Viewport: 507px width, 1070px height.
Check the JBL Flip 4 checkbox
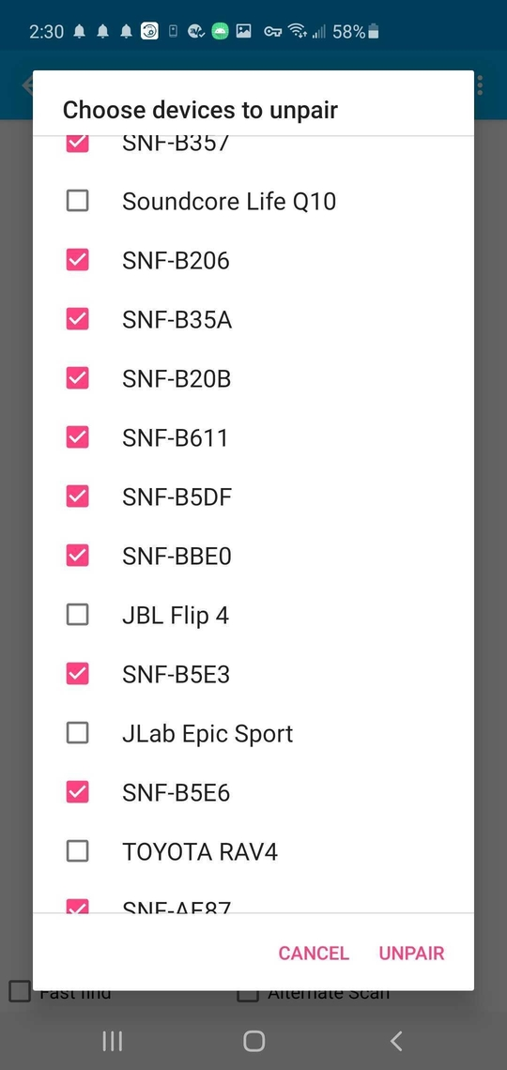pos(77,615)
